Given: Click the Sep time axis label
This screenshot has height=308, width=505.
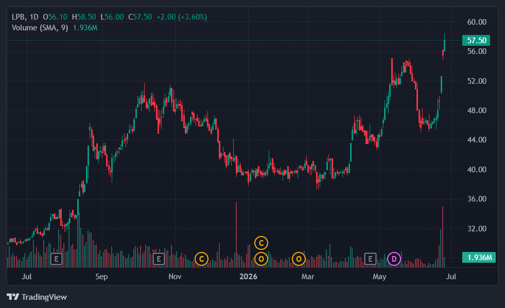Looking at the screenshot, I should pos(101,277).
